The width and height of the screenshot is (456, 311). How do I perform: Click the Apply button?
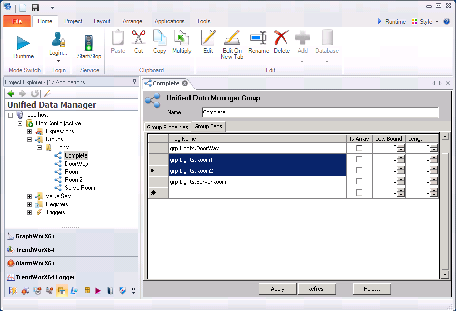pyautogui.click(x=278, y=289)
